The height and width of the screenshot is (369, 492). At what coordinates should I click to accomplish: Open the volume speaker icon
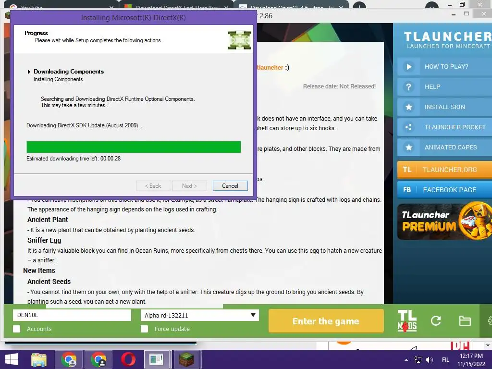click(x=430, y=360)
